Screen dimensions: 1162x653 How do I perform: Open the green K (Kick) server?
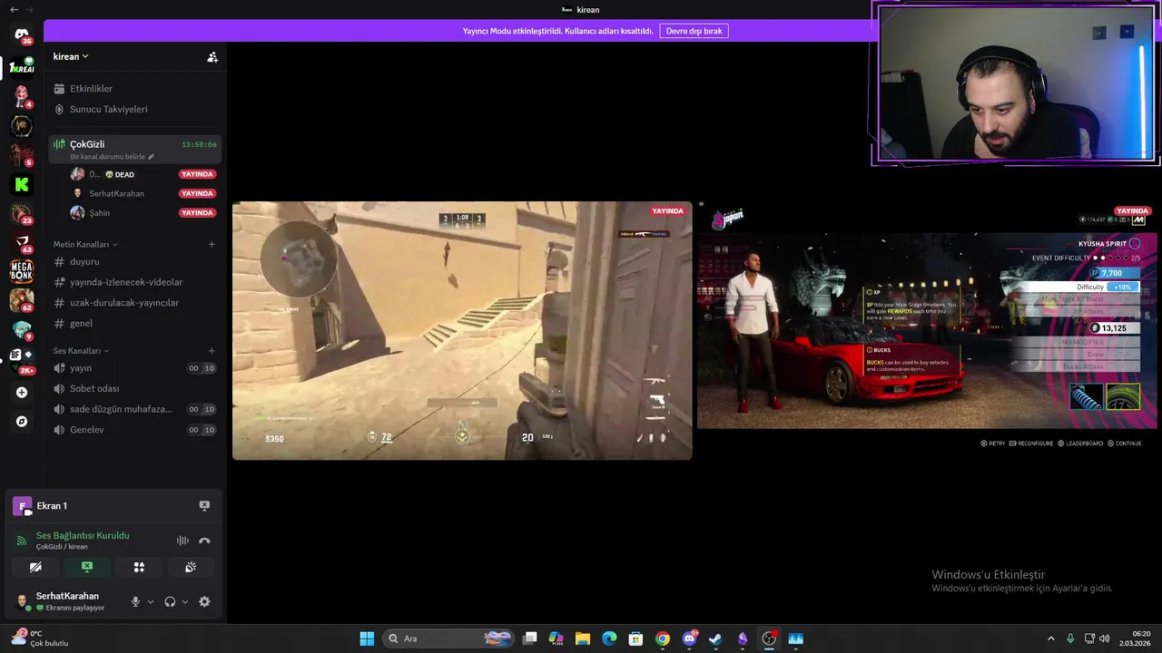point(22,184)
